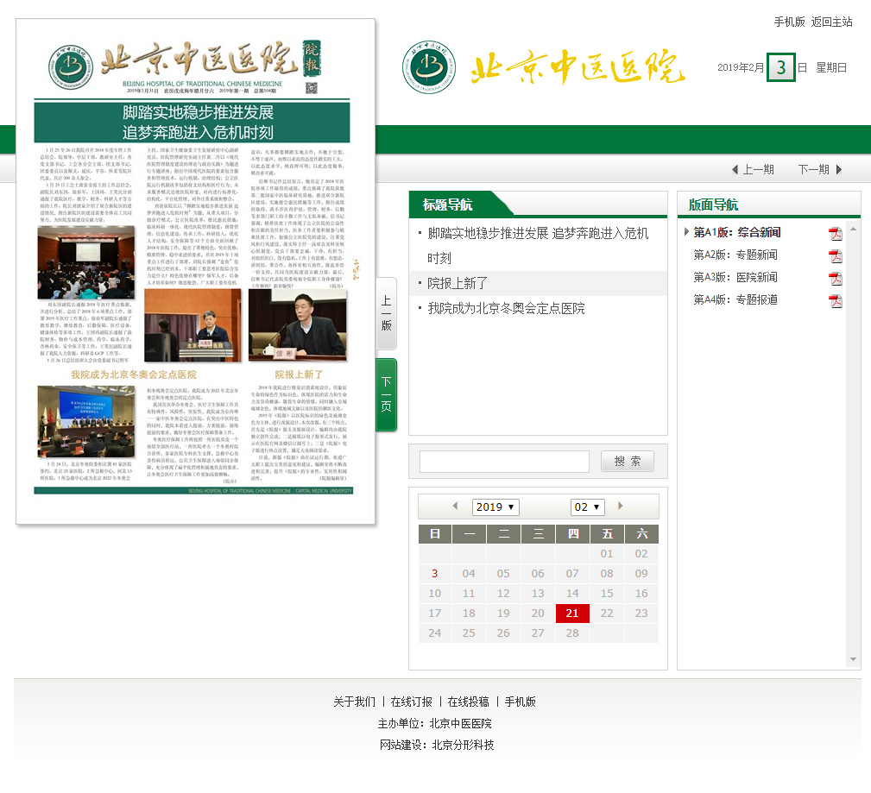
Task: Select calendar date 19
Action: click(x=503, y=613)
